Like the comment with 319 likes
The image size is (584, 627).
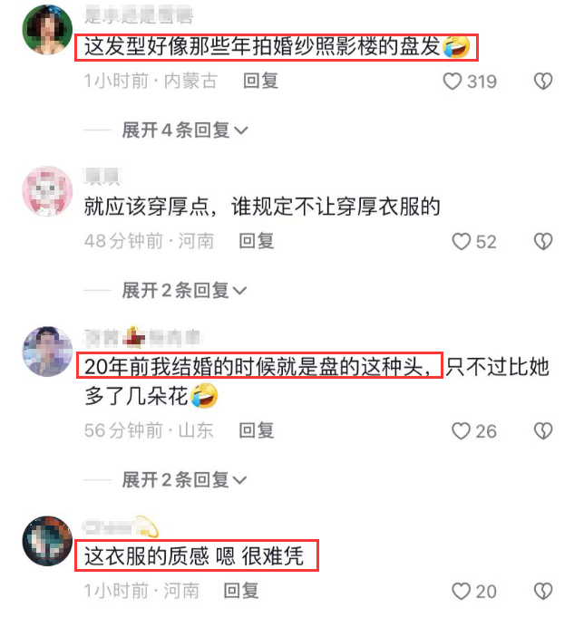click(453, 82)
